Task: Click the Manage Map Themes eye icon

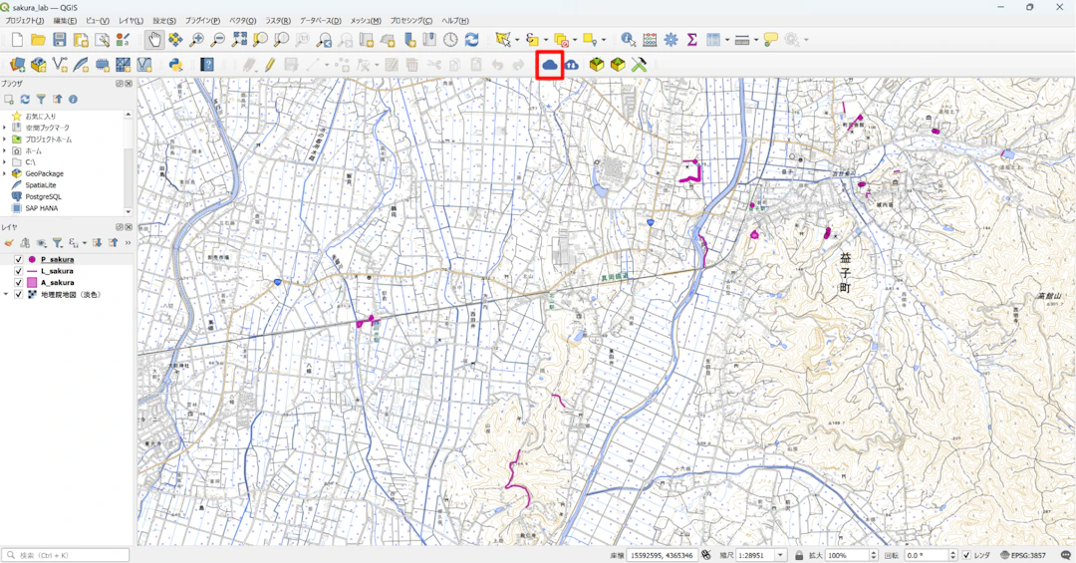Action: [41, 242]
